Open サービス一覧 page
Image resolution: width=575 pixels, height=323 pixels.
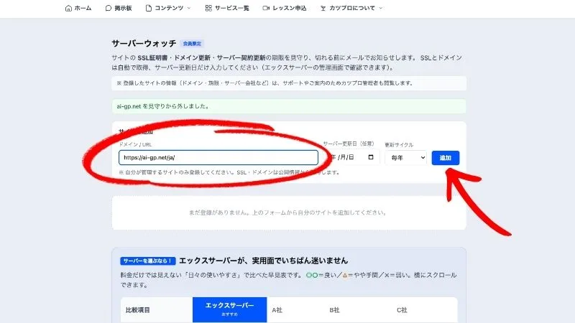tap(227, 8)
